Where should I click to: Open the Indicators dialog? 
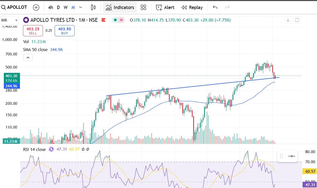pyautogui.click(x=120, y=7)
